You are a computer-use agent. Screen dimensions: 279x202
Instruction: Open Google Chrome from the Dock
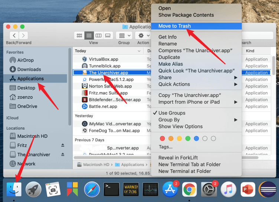[x=189, y=189]
